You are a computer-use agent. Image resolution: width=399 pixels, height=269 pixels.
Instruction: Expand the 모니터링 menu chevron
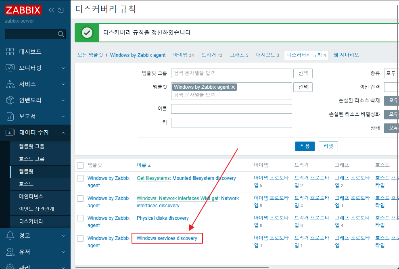pyautogui.click(x=63, y=68)
